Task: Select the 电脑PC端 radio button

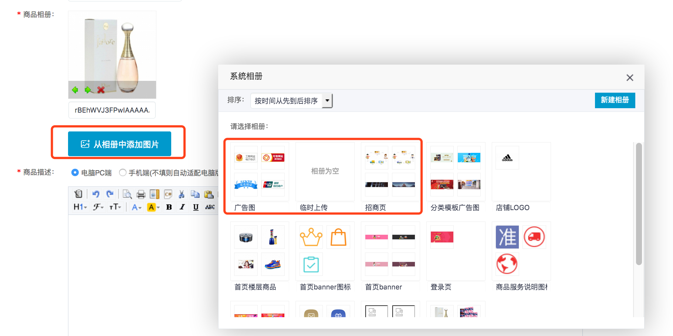Action: 75,172
